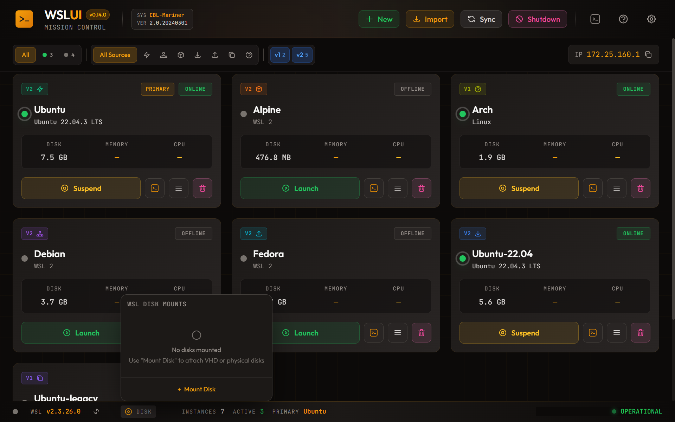Select the All status filter tab
Image resolution: width=675 pixels, height=422 pixels.
pyautogui.click(x=25, y=55)
